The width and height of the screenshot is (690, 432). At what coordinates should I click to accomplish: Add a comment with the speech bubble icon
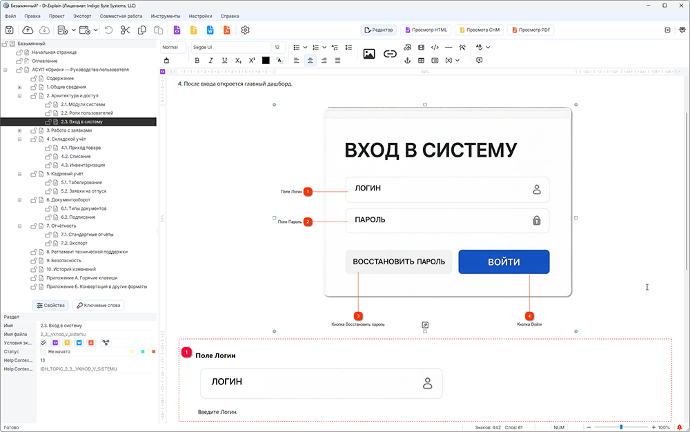[480, 60]
